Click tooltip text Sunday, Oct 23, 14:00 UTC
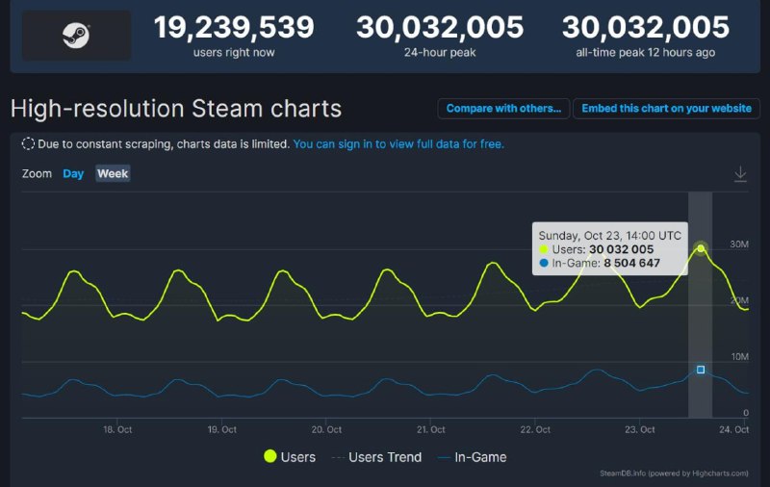 610,236
